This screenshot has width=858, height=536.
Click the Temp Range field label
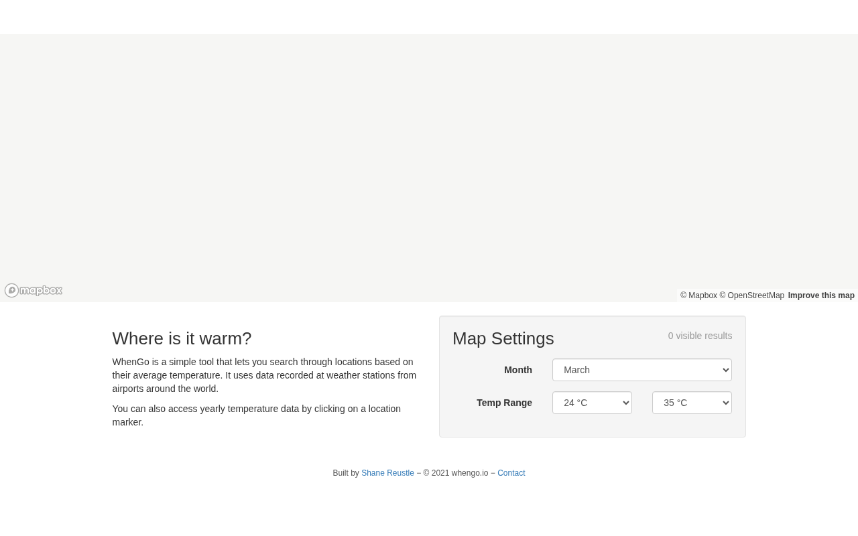pyautogui.click(x=504, y=403)
